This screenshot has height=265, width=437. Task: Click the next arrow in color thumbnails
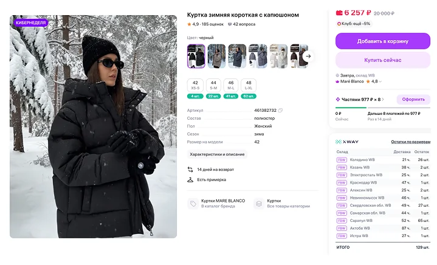click(x=308, y=56)
